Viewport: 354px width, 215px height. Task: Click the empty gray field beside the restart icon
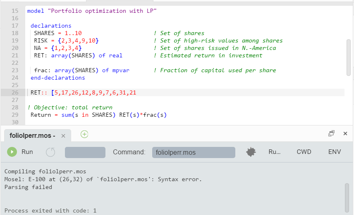(x=85, y=153)
